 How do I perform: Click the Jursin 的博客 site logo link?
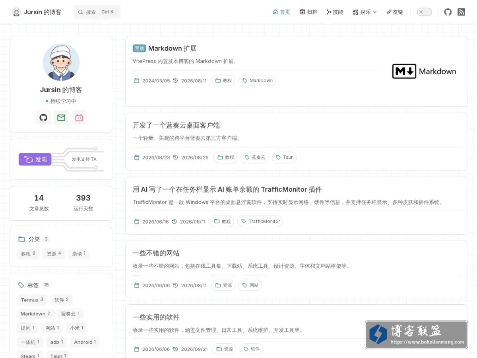click(x=37, y=12)
